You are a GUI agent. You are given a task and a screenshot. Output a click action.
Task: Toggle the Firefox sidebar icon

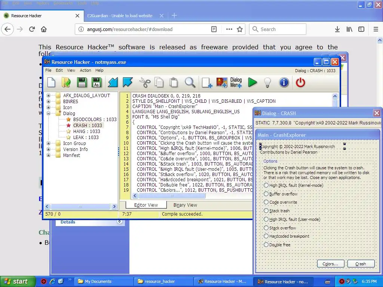(x=361, y=29)
